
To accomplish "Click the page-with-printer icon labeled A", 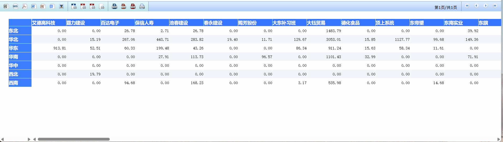I will pos(74,6).
